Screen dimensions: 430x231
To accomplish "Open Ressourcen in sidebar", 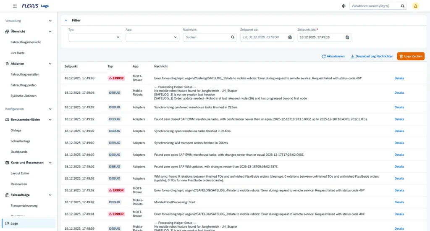I will coord(18,184).
